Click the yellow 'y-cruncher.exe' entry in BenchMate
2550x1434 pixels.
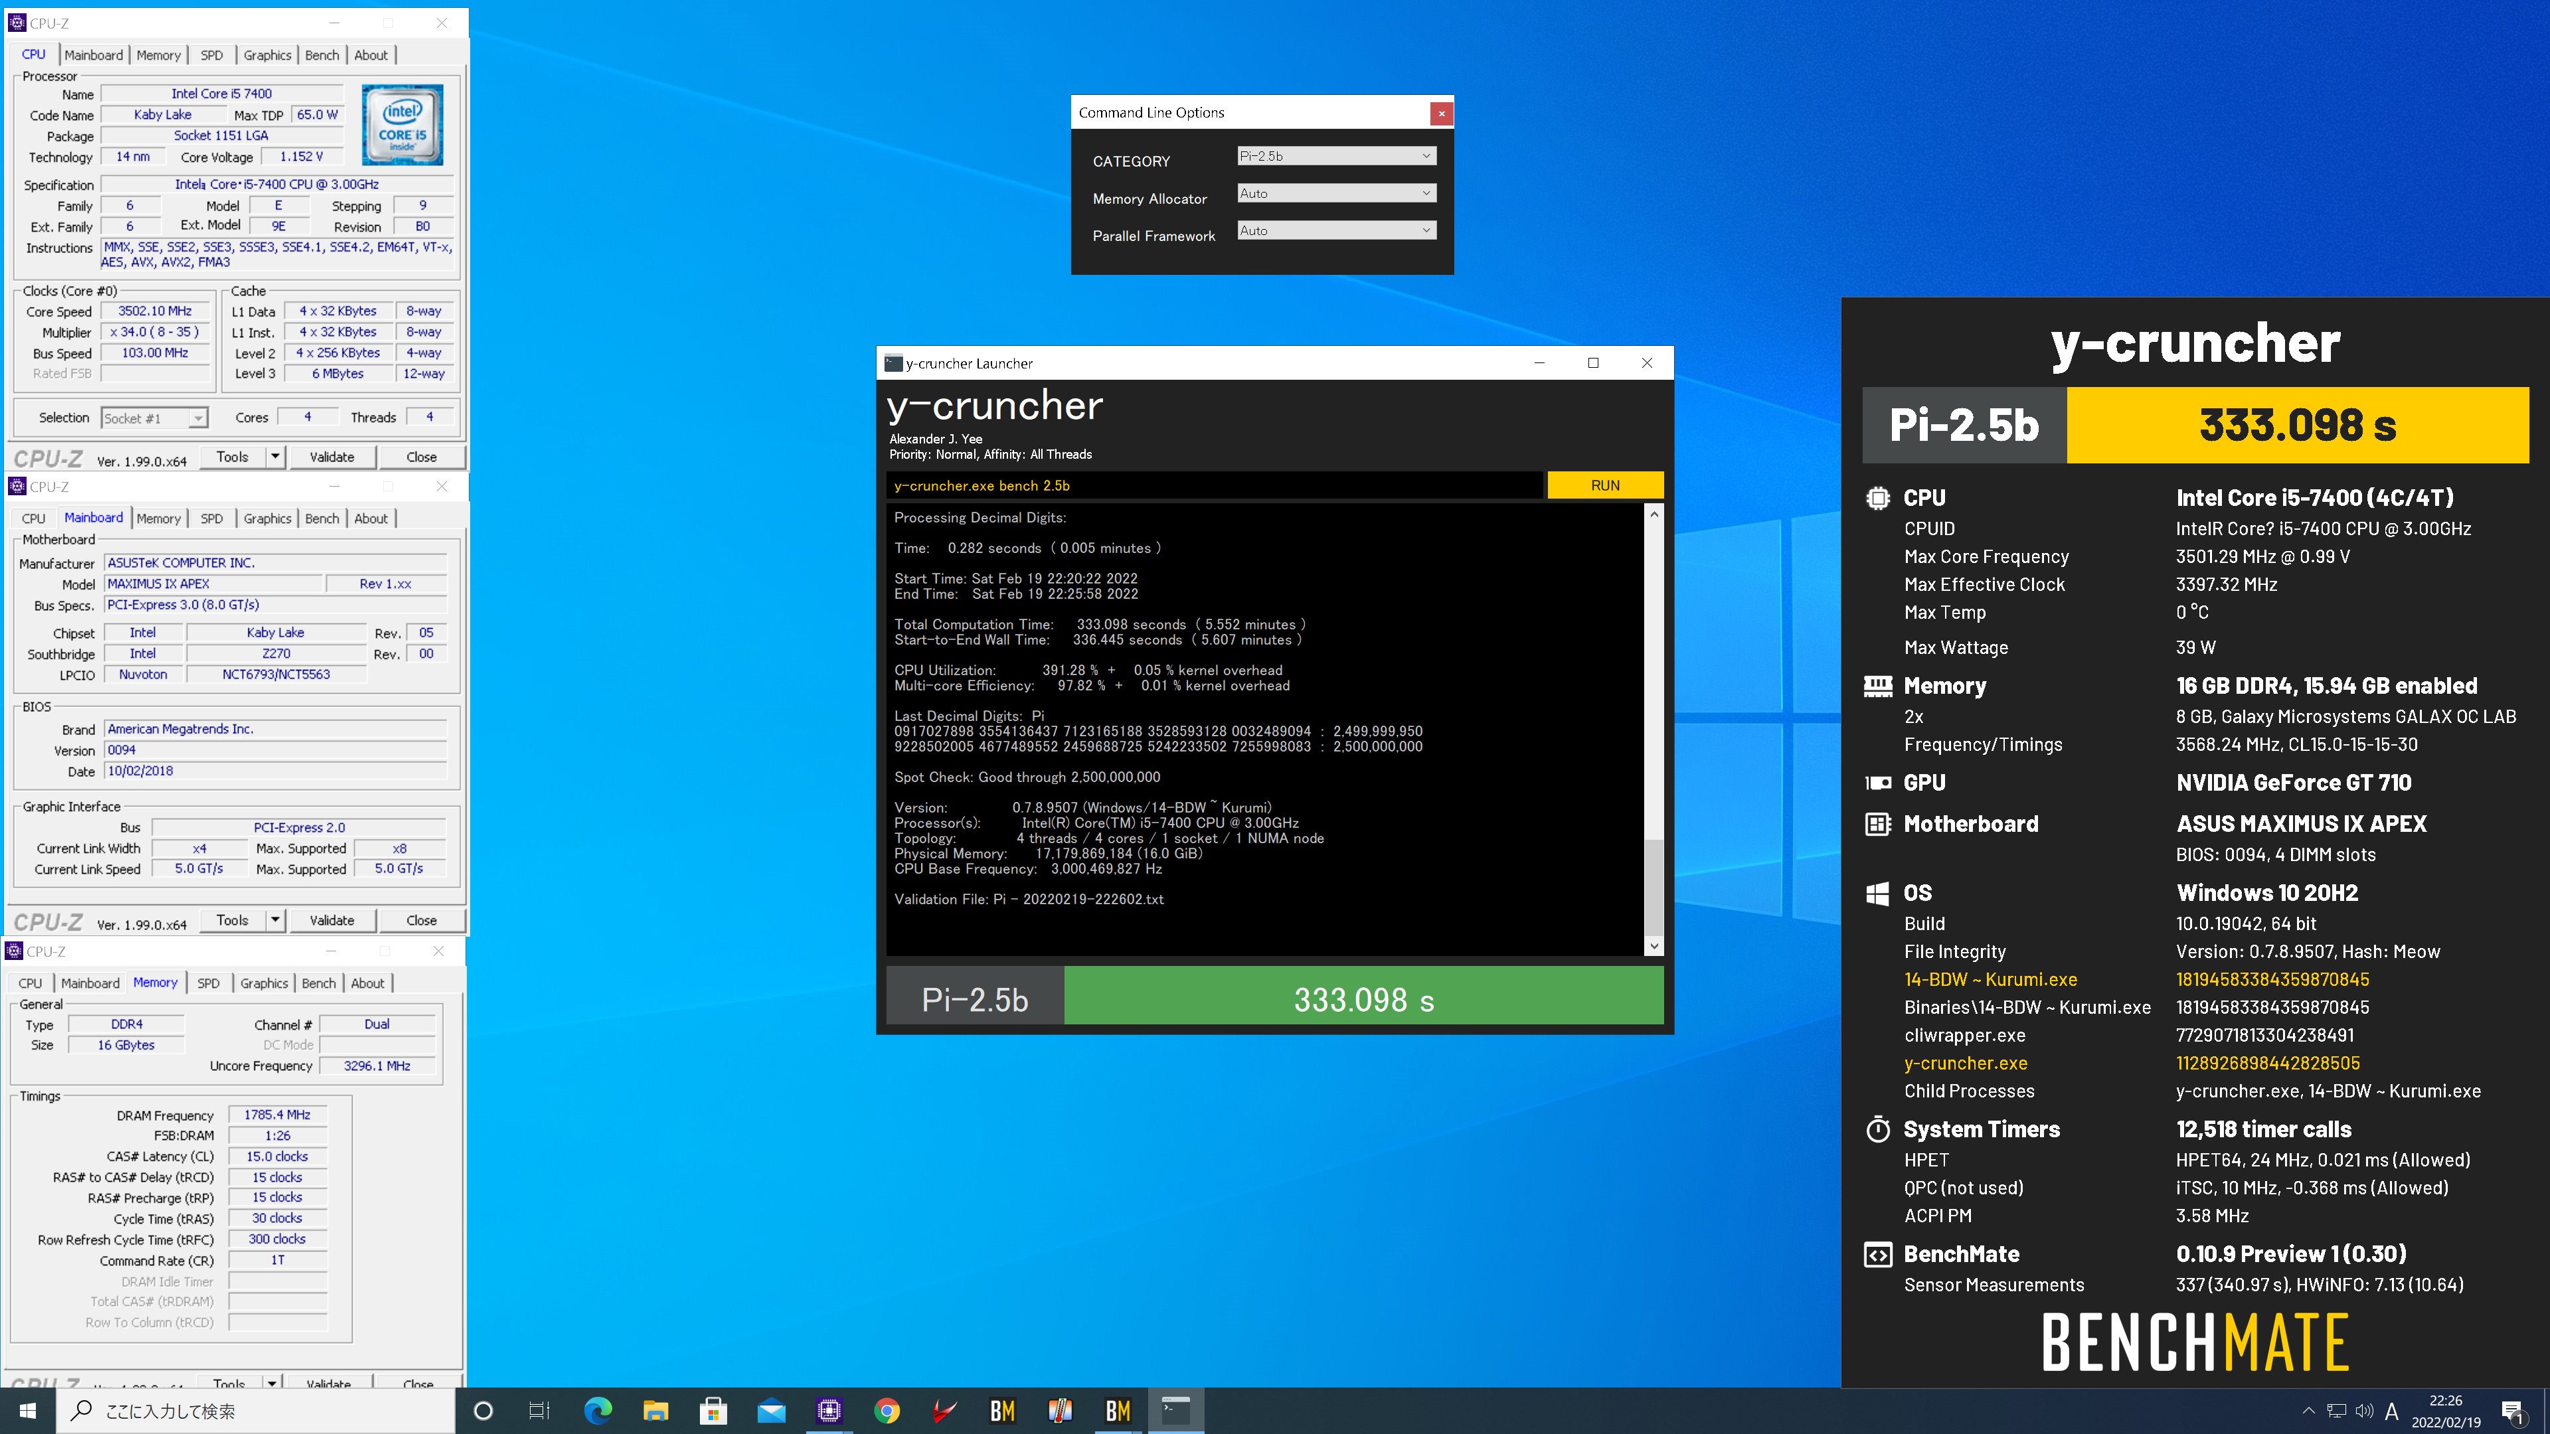[1965, 1063]
